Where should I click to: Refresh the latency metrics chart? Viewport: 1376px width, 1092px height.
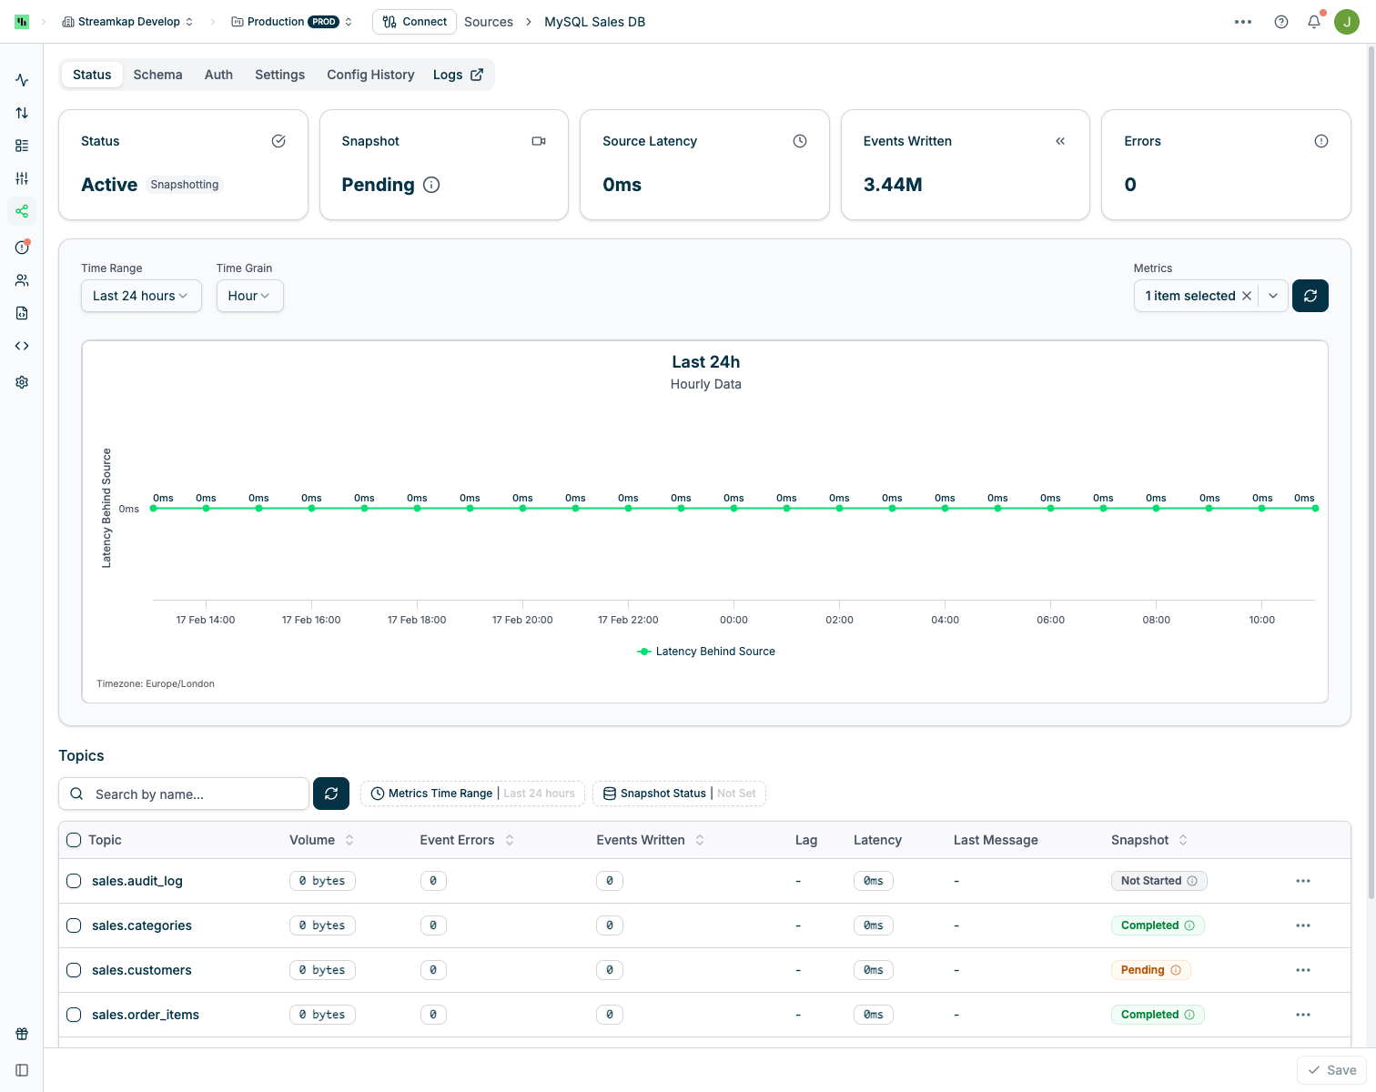coord(1310,296)
